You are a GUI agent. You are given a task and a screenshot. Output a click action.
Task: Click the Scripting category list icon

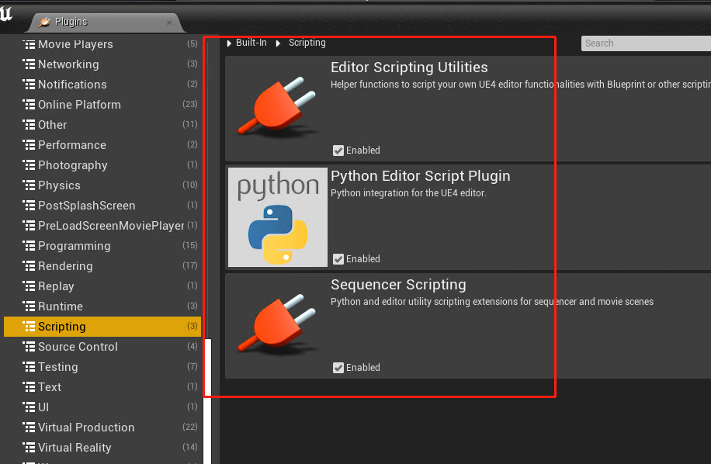pos(29,326)
